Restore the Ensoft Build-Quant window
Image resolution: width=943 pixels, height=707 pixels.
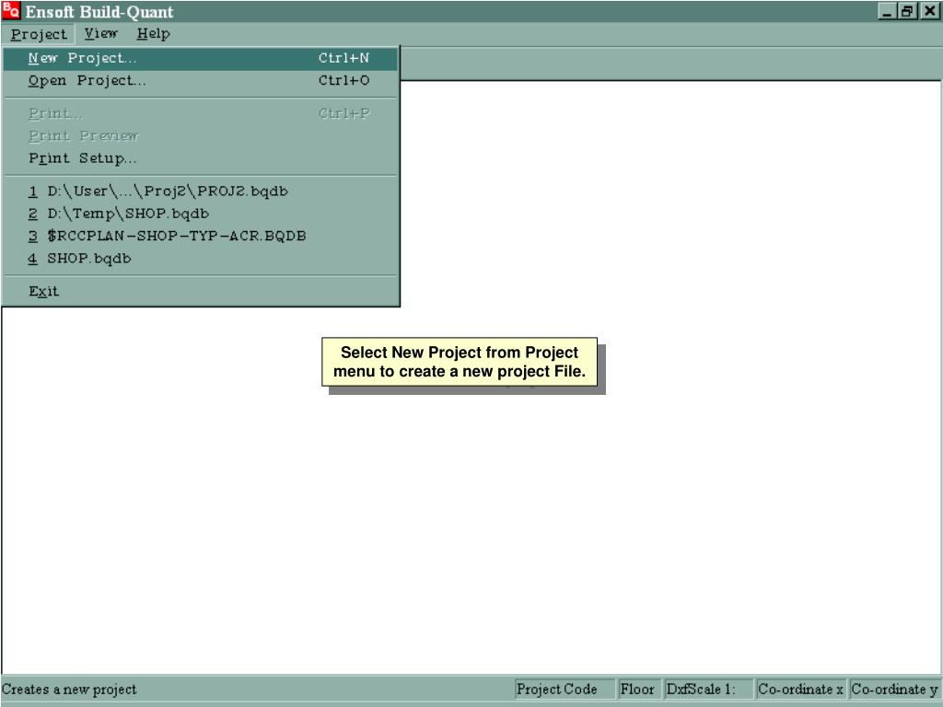coord(906,11)
